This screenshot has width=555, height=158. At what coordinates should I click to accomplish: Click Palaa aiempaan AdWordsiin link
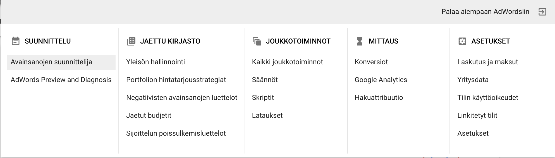pyautogui.click(x=485, y=12)
